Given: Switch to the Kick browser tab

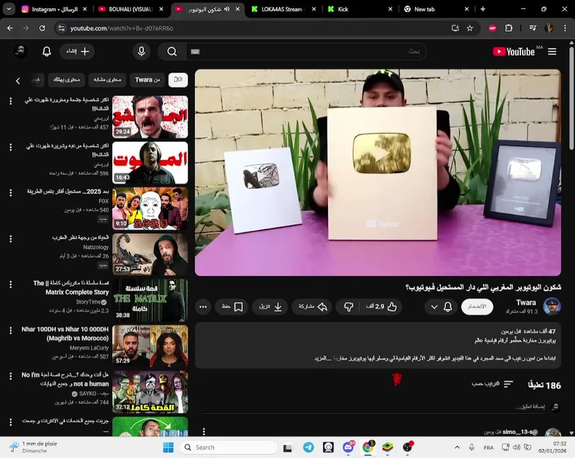Looking at the screenshot, I should click(360, 9).
